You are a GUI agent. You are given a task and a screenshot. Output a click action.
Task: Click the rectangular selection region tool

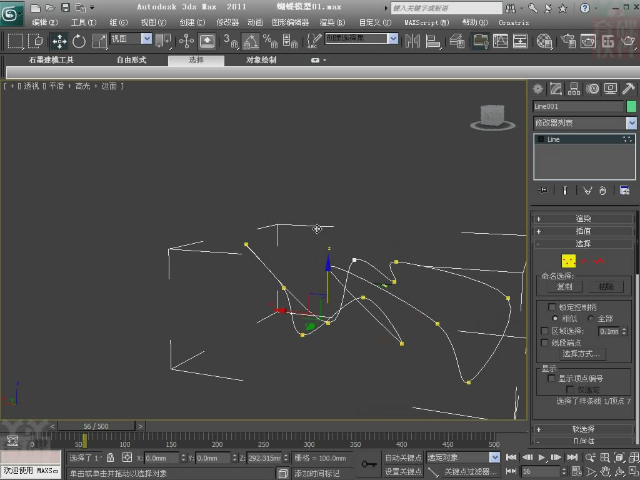tap(15, 41)
